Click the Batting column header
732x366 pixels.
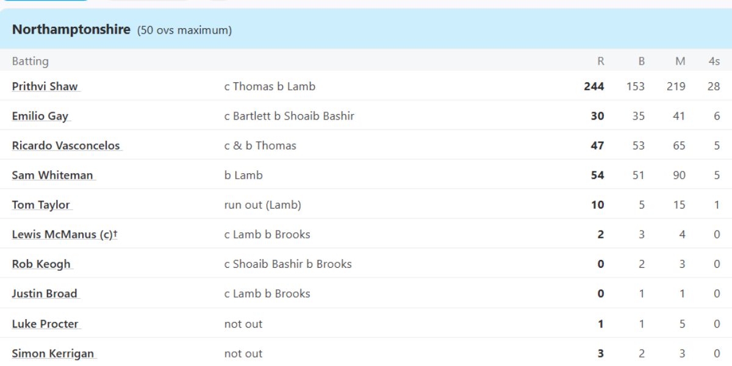30,61
